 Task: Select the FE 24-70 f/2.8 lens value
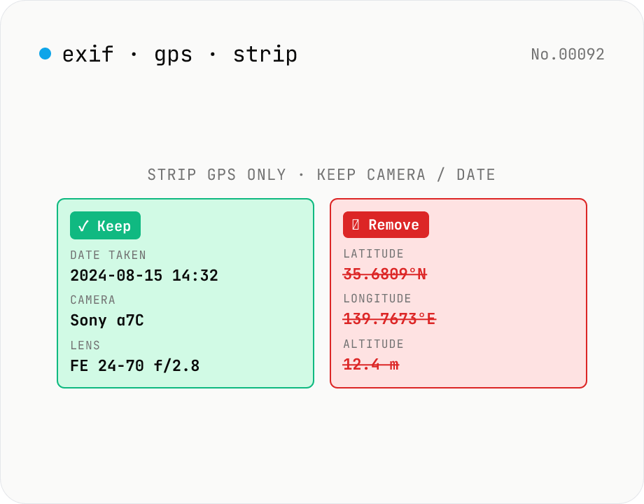point(134,365)
